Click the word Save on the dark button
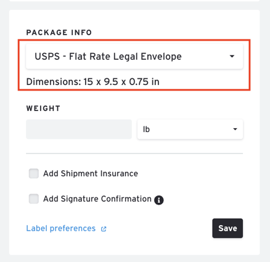This screenshot has height=262, width=270. pyautogui.click(x=227, y=228)
